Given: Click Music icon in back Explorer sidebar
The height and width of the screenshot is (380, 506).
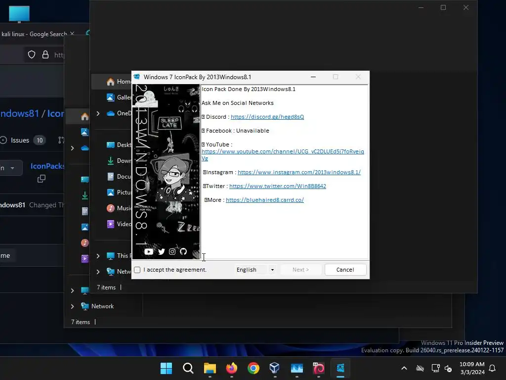Looking at the screenshot, I should (x=85, y=242).
